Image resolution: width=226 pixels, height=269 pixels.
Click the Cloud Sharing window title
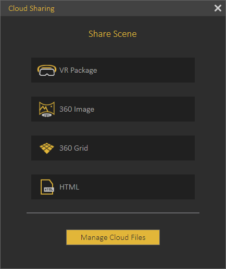tap(31, 8)
